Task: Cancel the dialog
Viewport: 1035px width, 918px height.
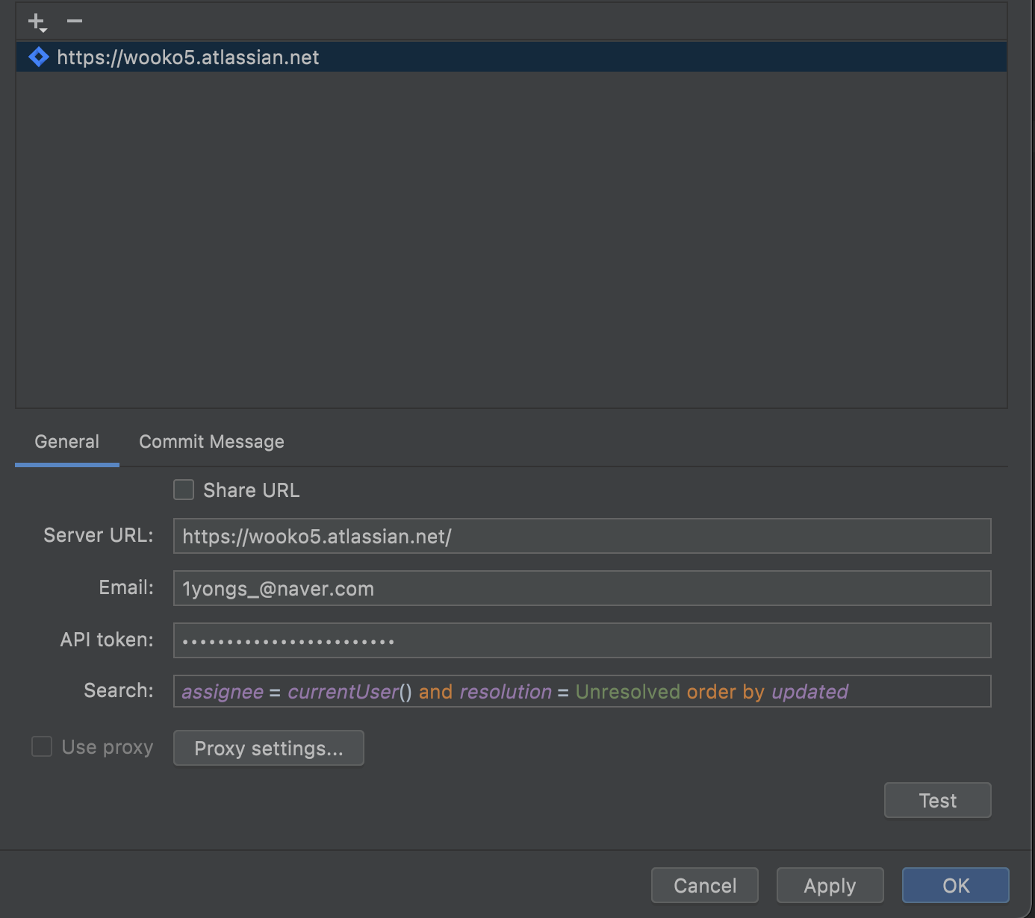Action: tap(705, 885)
